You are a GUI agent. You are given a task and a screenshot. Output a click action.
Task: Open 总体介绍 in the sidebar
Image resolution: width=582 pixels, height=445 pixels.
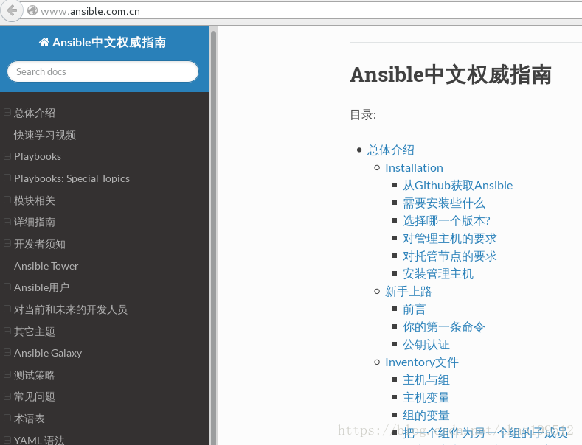pyautogui.click(x=35, y=113)
